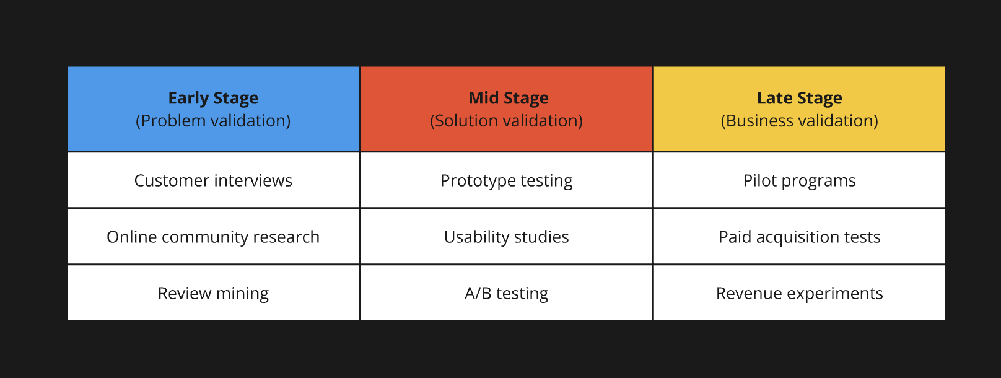This screenshot has width=1001, height=378.
Task: Click the bold Early Stage title
Action: pos(213,98)
